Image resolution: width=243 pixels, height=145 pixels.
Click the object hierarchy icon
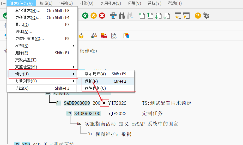[94, 36]
